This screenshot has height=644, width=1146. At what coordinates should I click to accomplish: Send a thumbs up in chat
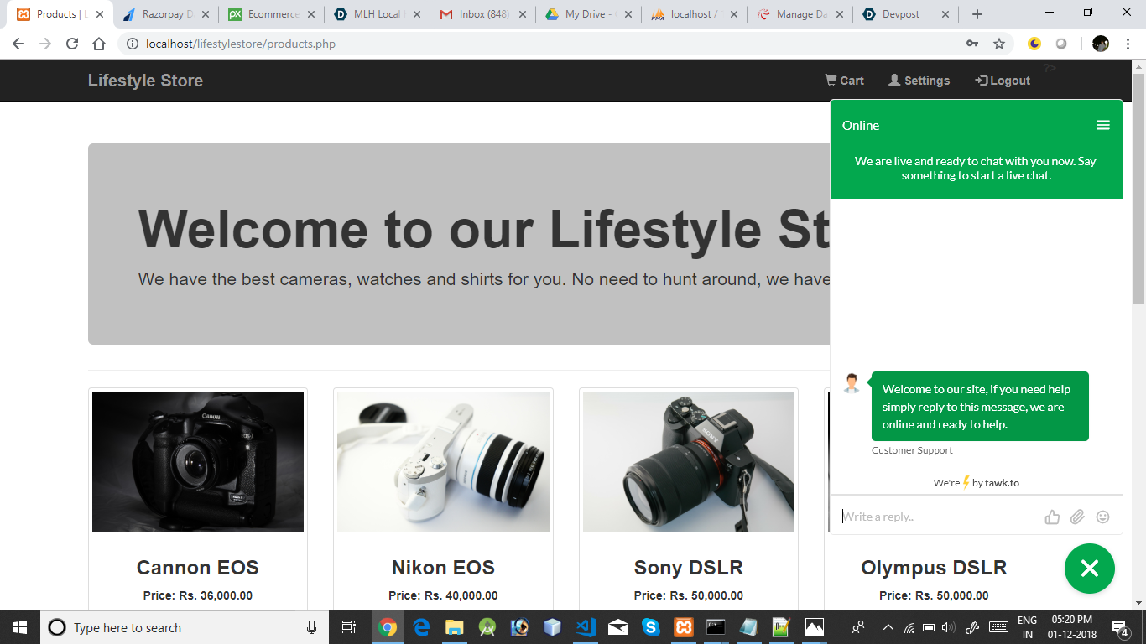(x=1052, y=517)
